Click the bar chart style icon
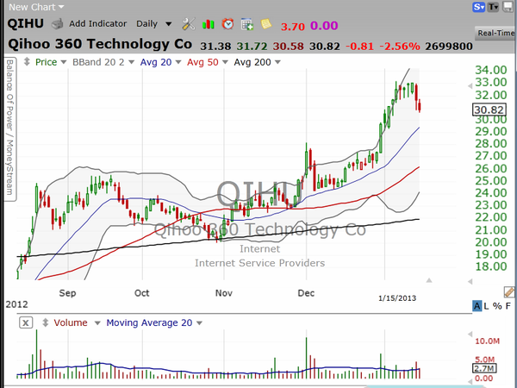 click(208, 24)
